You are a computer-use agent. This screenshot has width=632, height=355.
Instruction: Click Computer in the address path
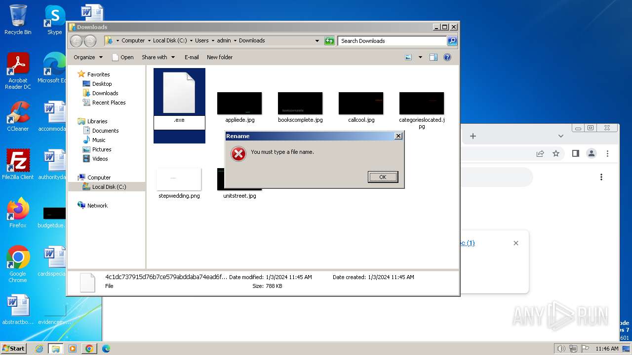coord(133,41)
